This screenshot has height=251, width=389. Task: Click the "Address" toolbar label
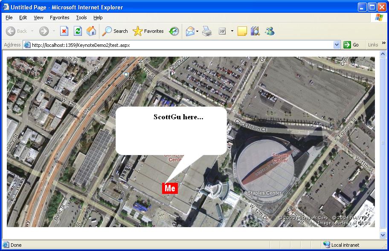click(12, 45)
